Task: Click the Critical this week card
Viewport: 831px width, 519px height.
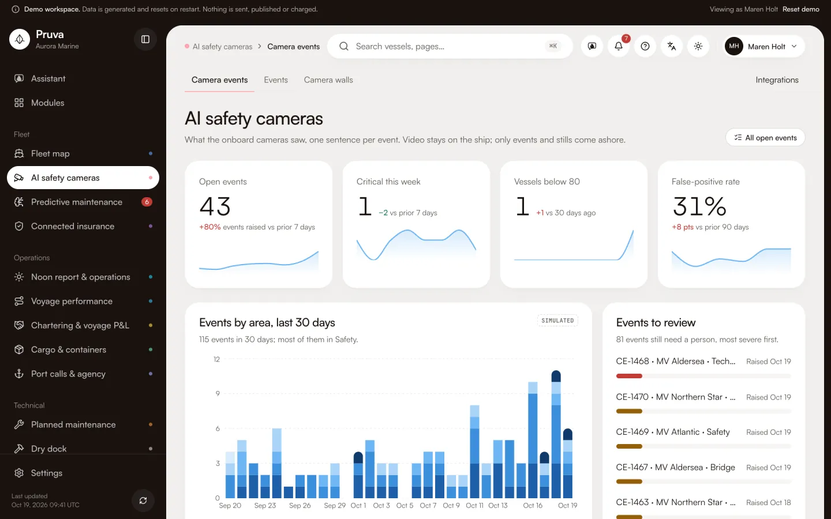Action: click(416, 224)
